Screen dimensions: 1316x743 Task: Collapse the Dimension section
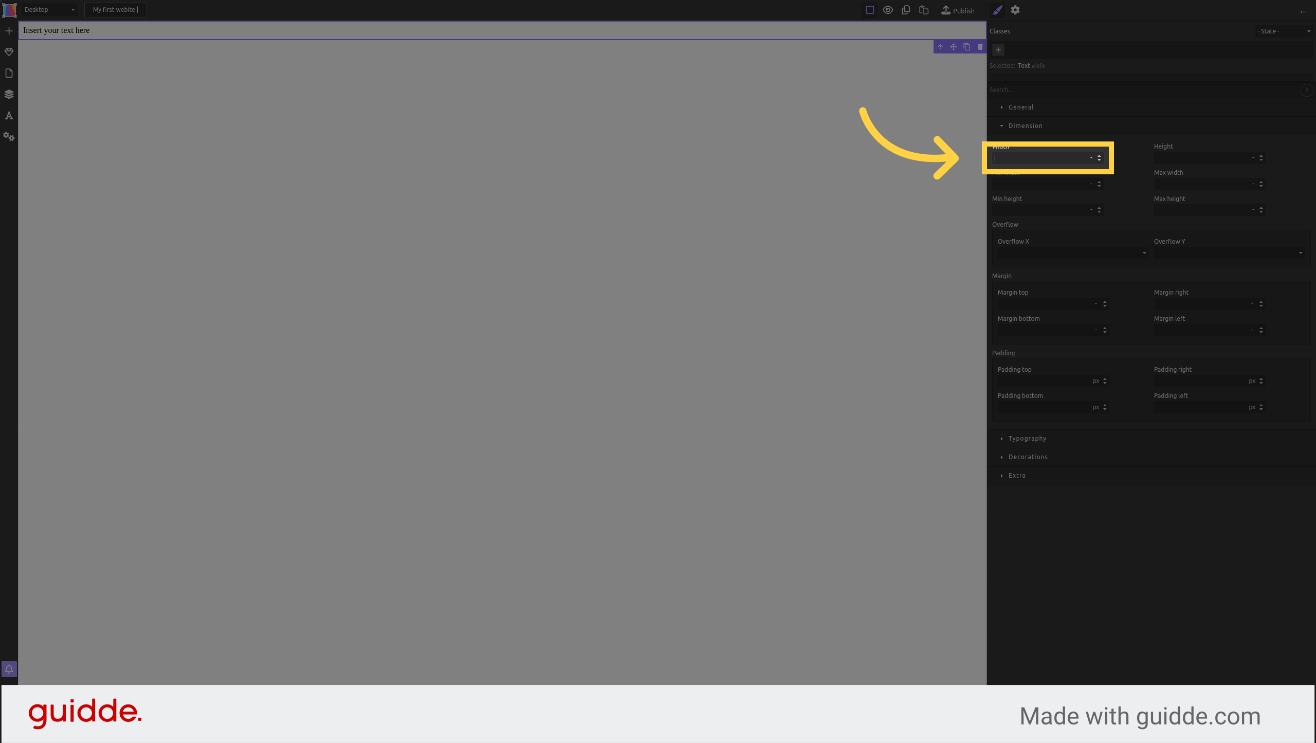(1151, 126)
